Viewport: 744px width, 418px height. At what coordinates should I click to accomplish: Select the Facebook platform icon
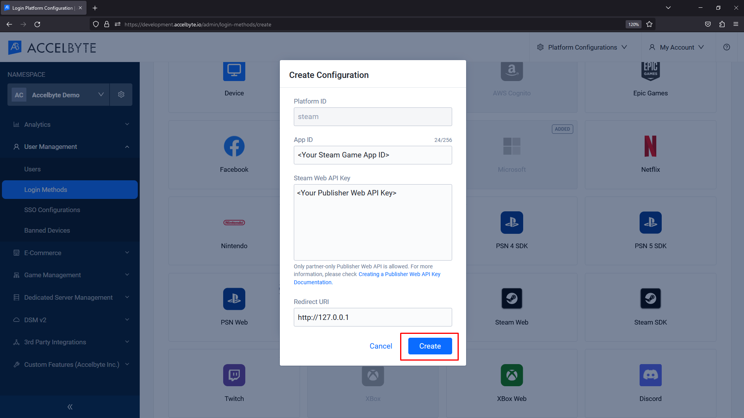(x=234, y=146)
